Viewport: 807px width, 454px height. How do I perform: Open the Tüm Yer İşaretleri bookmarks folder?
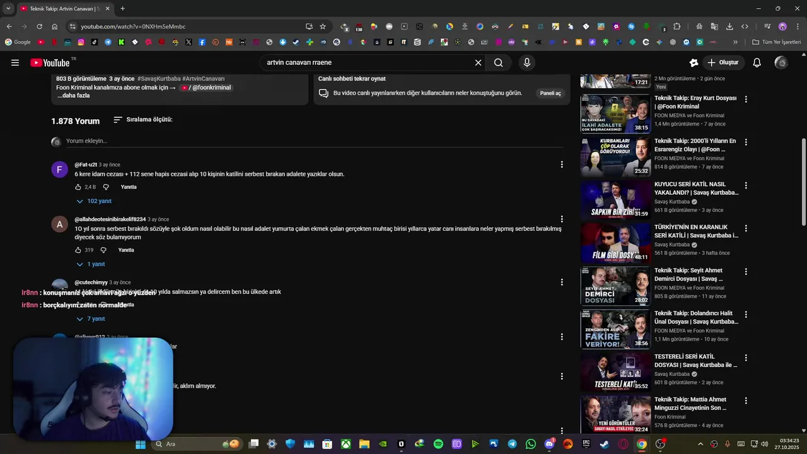point(777,42)
